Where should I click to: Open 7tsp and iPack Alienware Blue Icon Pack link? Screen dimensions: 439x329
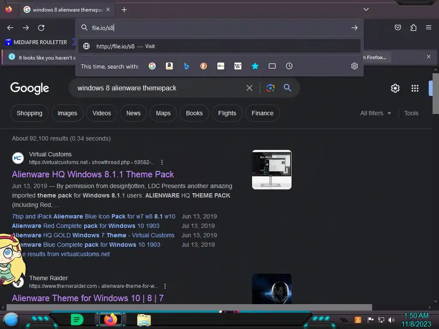(93, 216)
